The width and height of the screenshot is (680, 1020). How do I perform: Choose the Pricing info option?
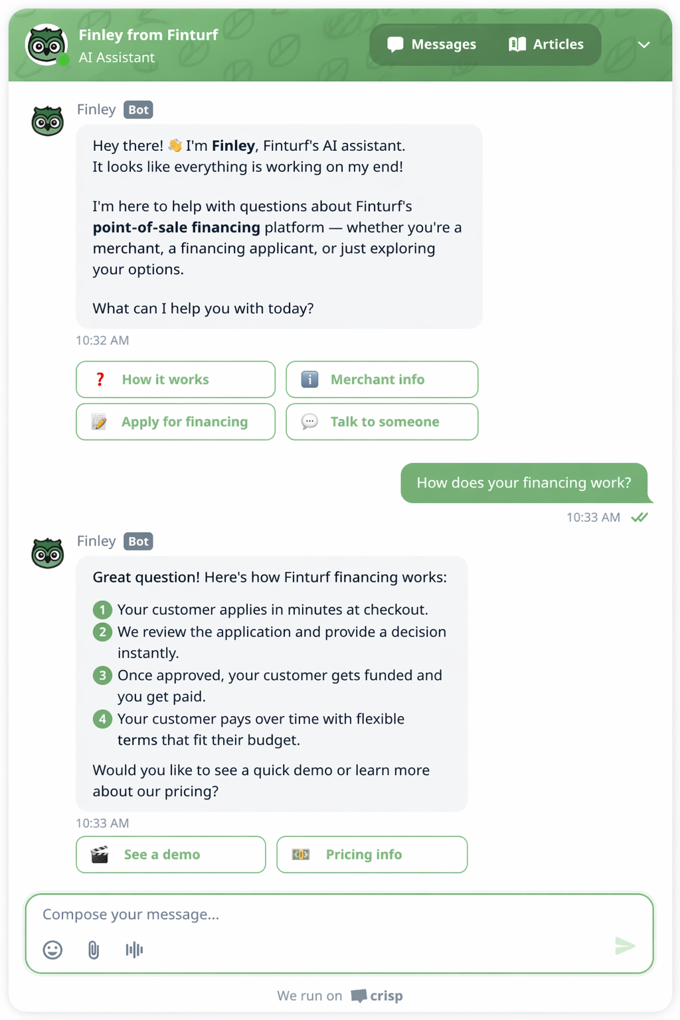click(372, 854)
